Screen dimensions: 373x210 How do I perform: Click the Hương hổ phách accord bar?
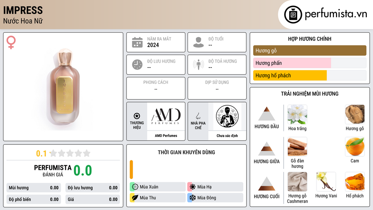(x=310, y=75)
